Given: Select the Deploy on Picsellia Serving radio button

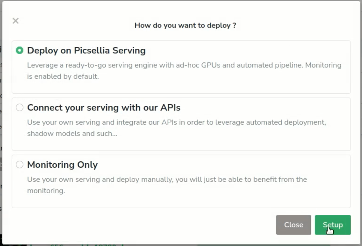Looking at the screenshot, I should (x=20, y=50).
